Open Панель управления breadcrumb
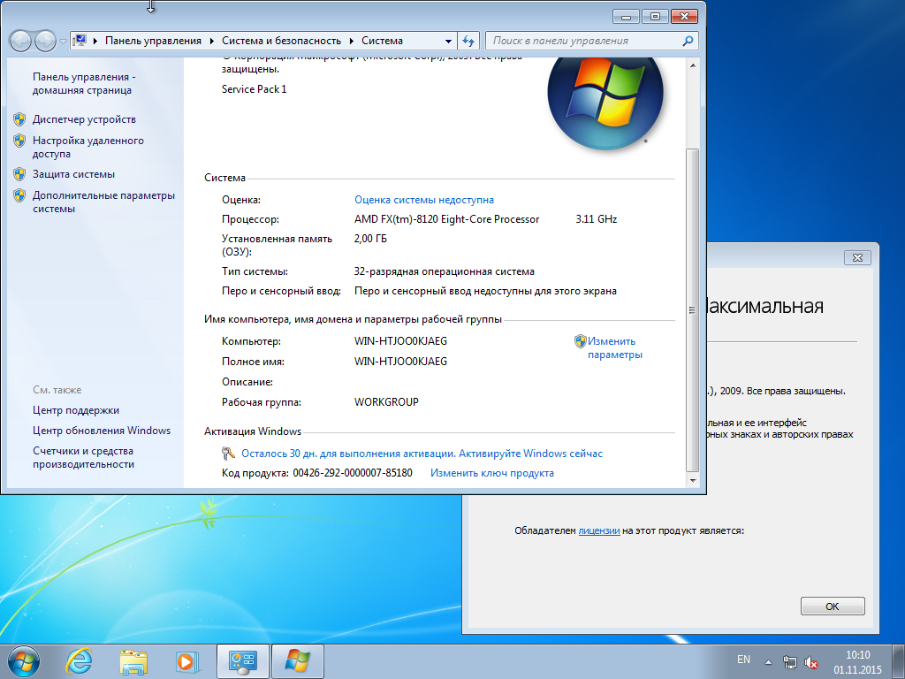The height and width of the screenshot is (679, 905). (153, 41)
